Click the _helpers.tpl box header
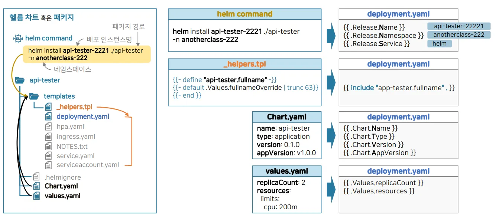 pos(244,64)
